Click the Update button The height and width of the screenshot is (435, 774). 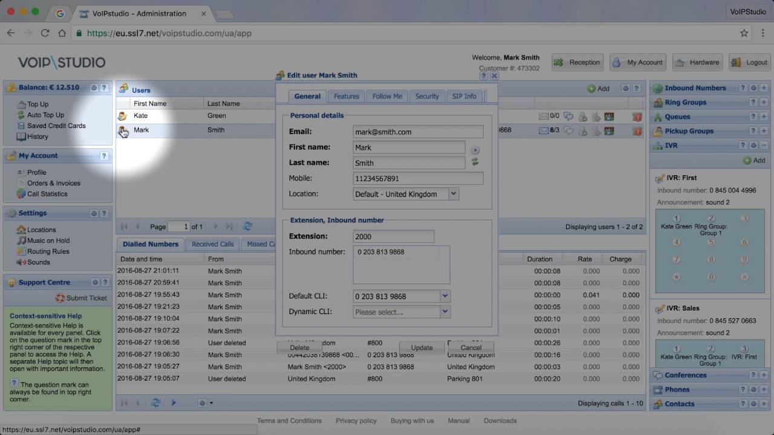point(421,347)
